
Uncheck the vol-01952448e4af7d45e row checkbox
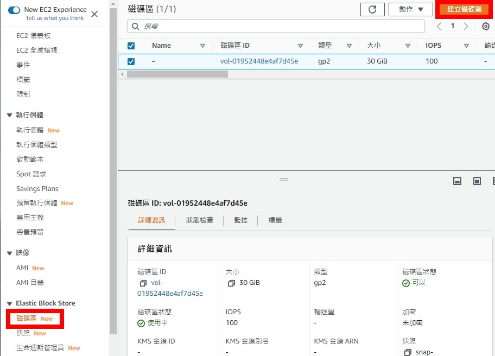point(131,61)
